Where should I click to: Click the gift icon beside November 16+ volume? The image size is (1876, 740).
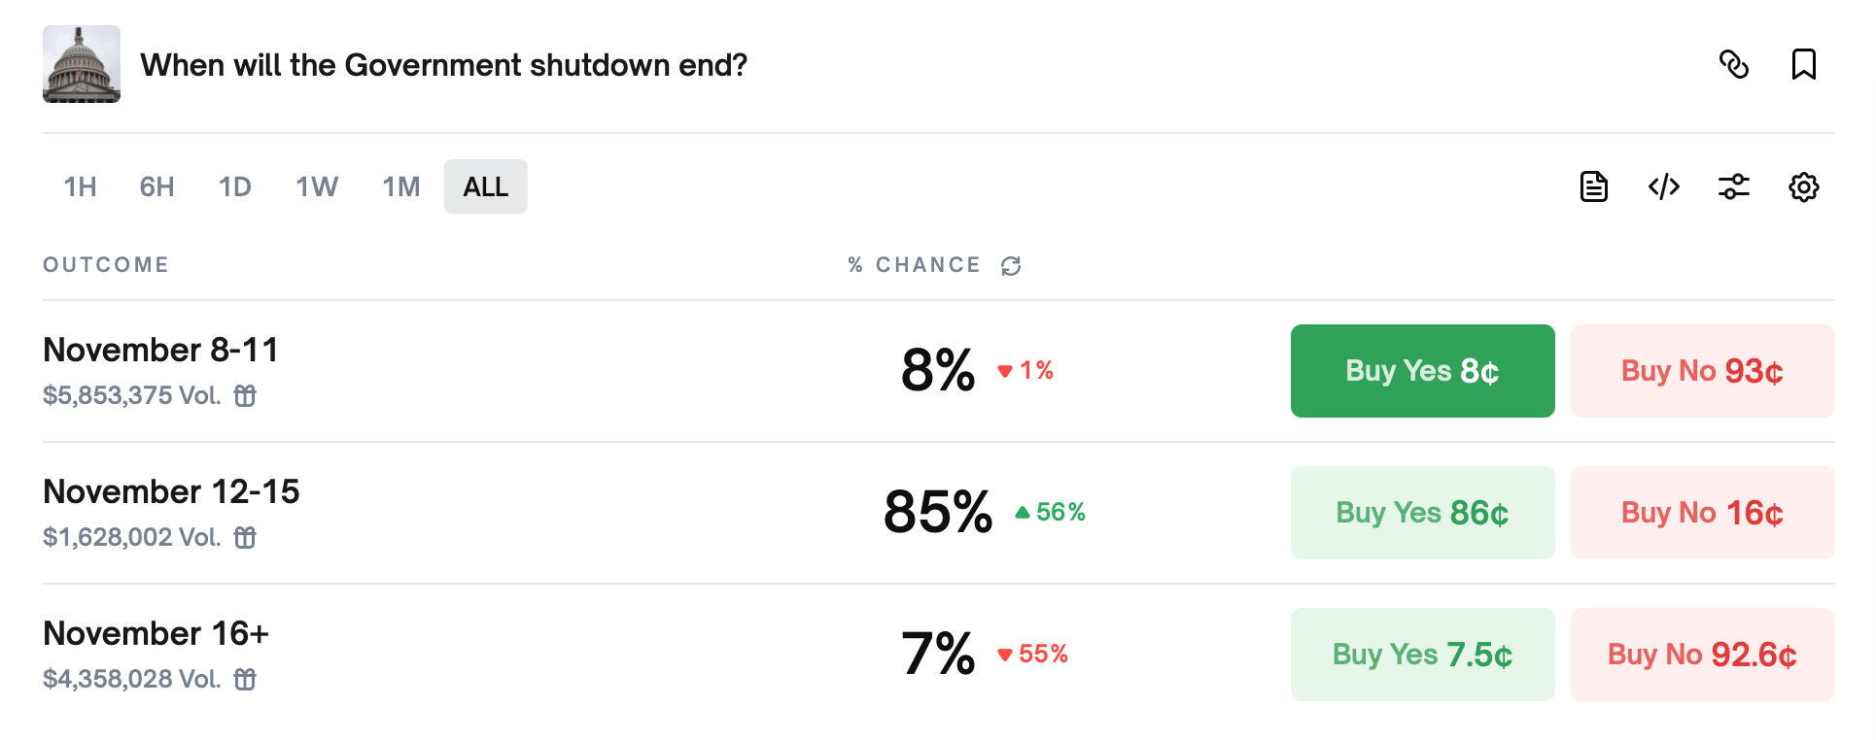pos(246,680)
